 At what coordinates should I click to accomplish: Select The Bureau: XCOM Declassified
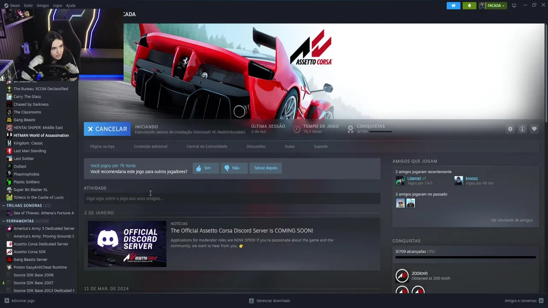click(41, 89)
